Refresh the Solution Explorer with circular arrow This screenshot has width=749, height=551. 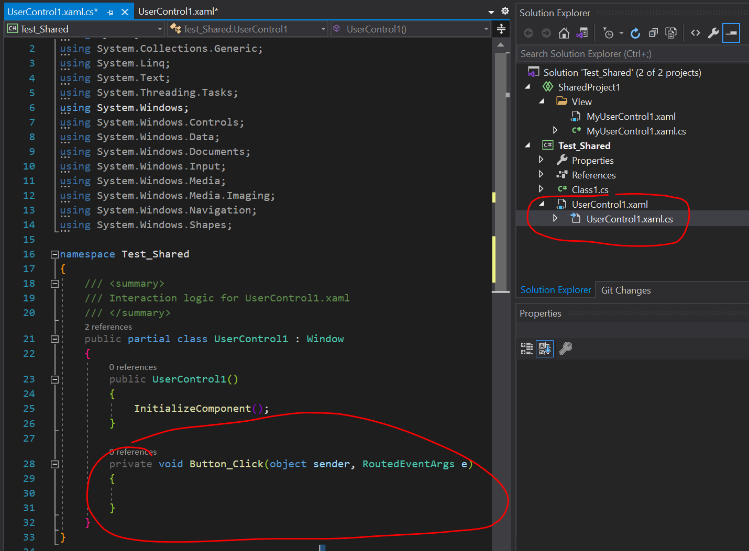[x=635, y=33]
